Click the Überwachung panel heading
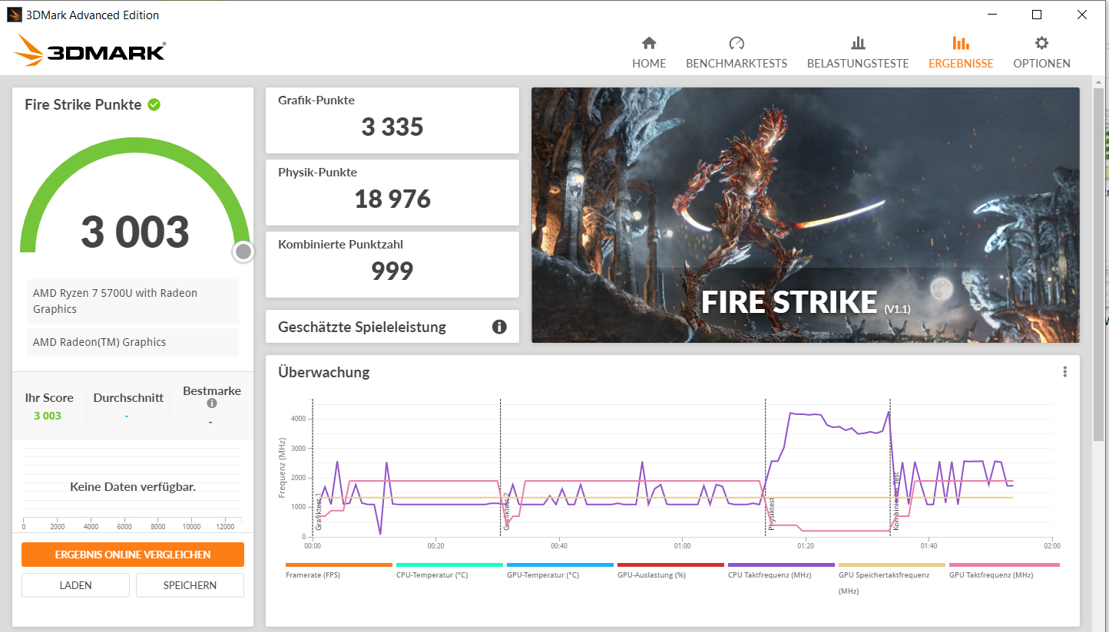This screenshot has height=632, width=1109. pos(324,372)
